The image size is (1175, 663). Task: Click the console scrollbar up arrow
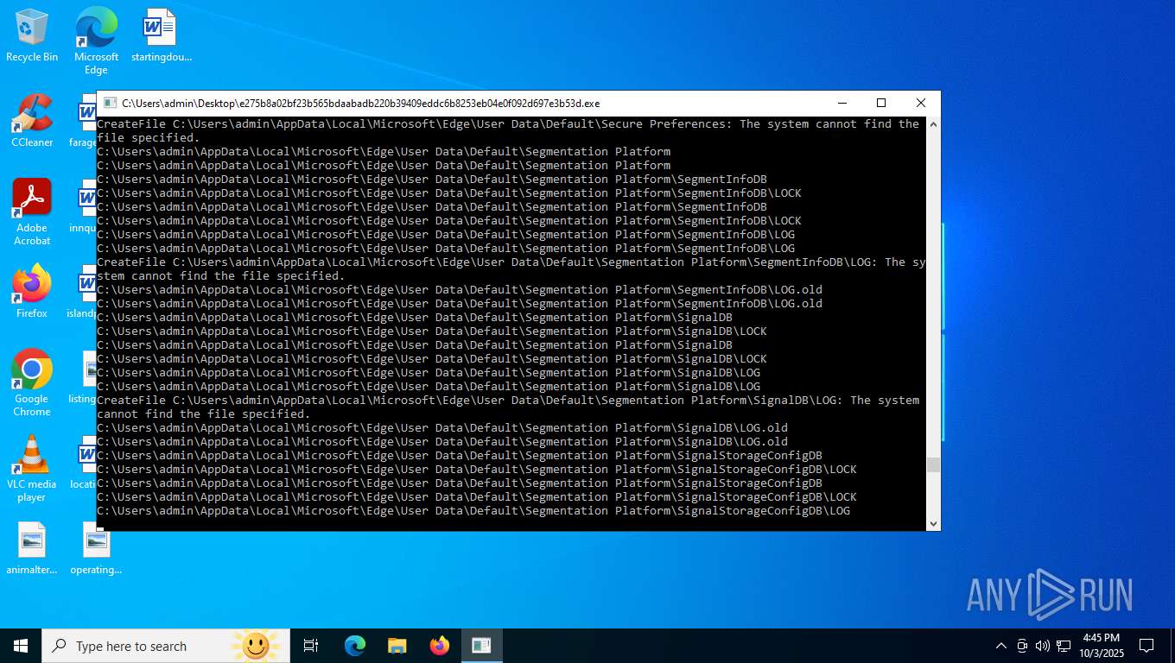click(933, 124)
